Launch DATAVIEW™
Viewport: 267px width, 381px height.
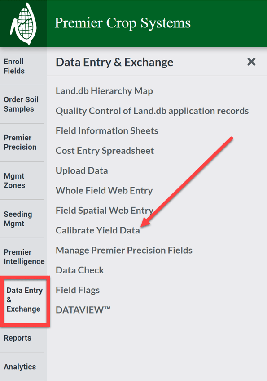point(83,310)
